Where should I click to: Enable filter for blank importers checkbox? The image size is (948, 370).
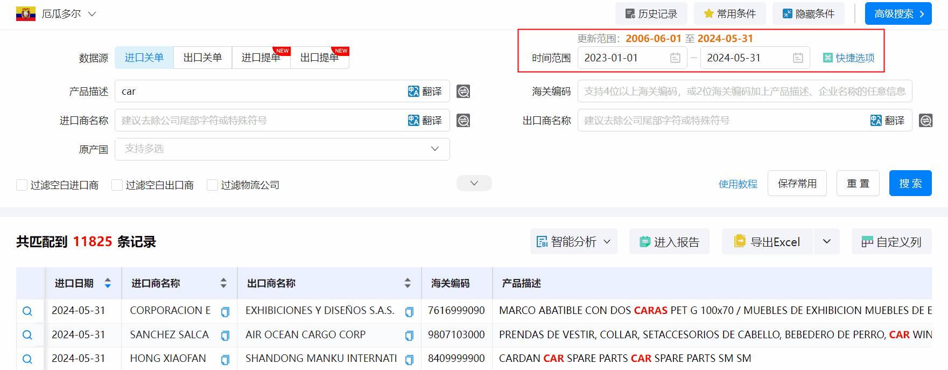[22, 185]
